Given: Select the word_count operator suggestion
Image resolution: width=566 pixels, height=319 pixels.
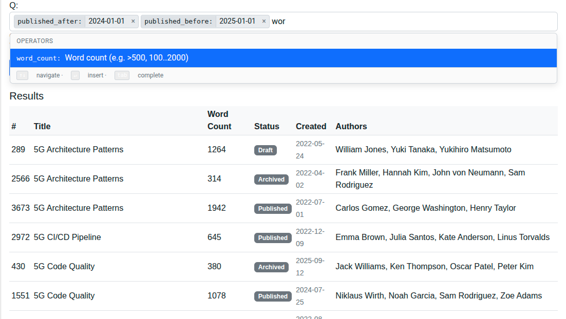Looking at the screenshot, I should [284, 58].
